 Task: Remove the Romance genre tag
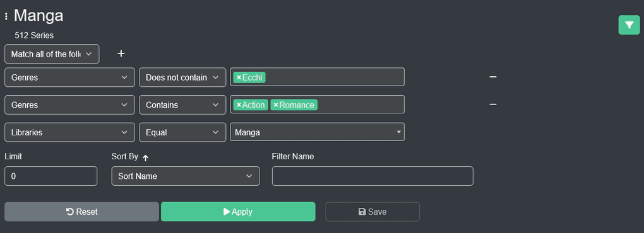[276, 105]
